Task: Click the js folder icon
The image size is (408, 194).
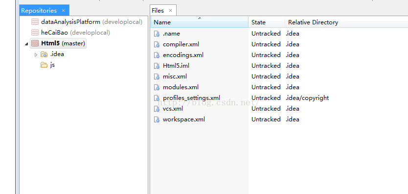Action: click(44, 65)
